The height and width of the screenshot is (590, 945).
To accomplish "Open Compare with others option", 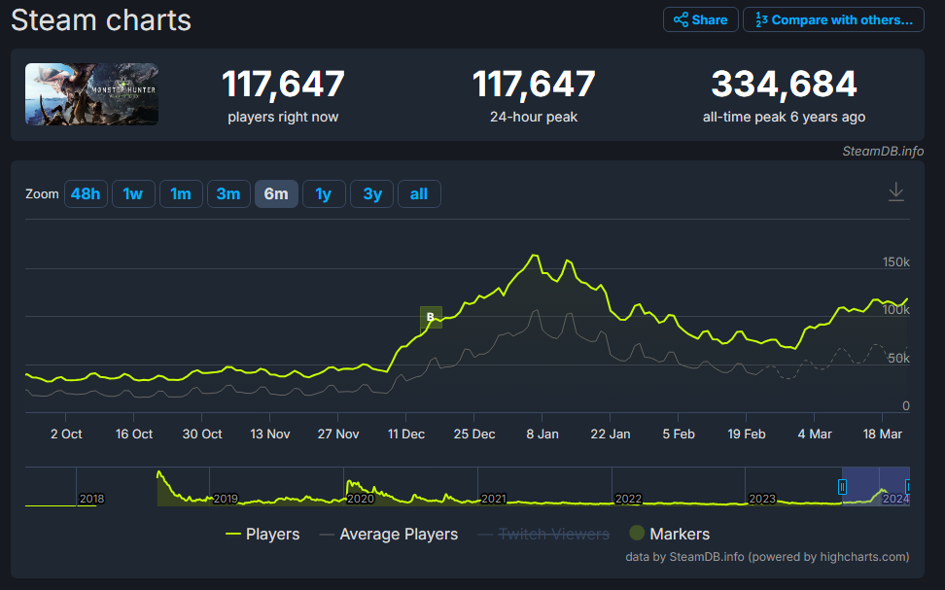I will coord(833,19).
